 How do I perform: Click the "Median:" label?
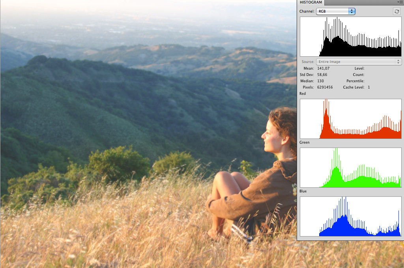307,81
